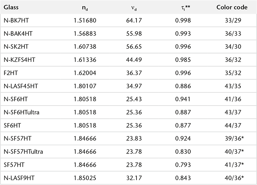Viewport: 257px width, 185px height.
Task: Click the N-BAK4HT row label
Action: pos(17,33)
